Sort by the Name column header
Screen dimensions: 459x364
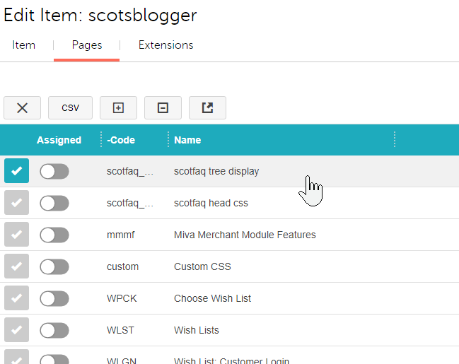[x=187, y=140]
